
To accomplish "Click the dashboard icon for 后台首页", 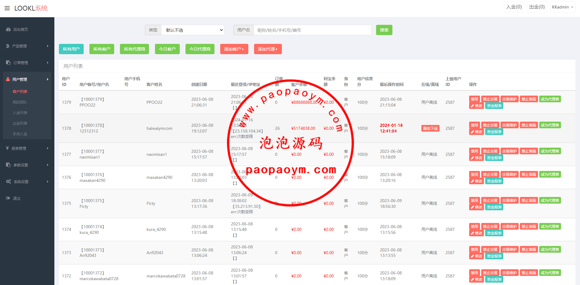I will pyautogui.click(x=8, y=29).
